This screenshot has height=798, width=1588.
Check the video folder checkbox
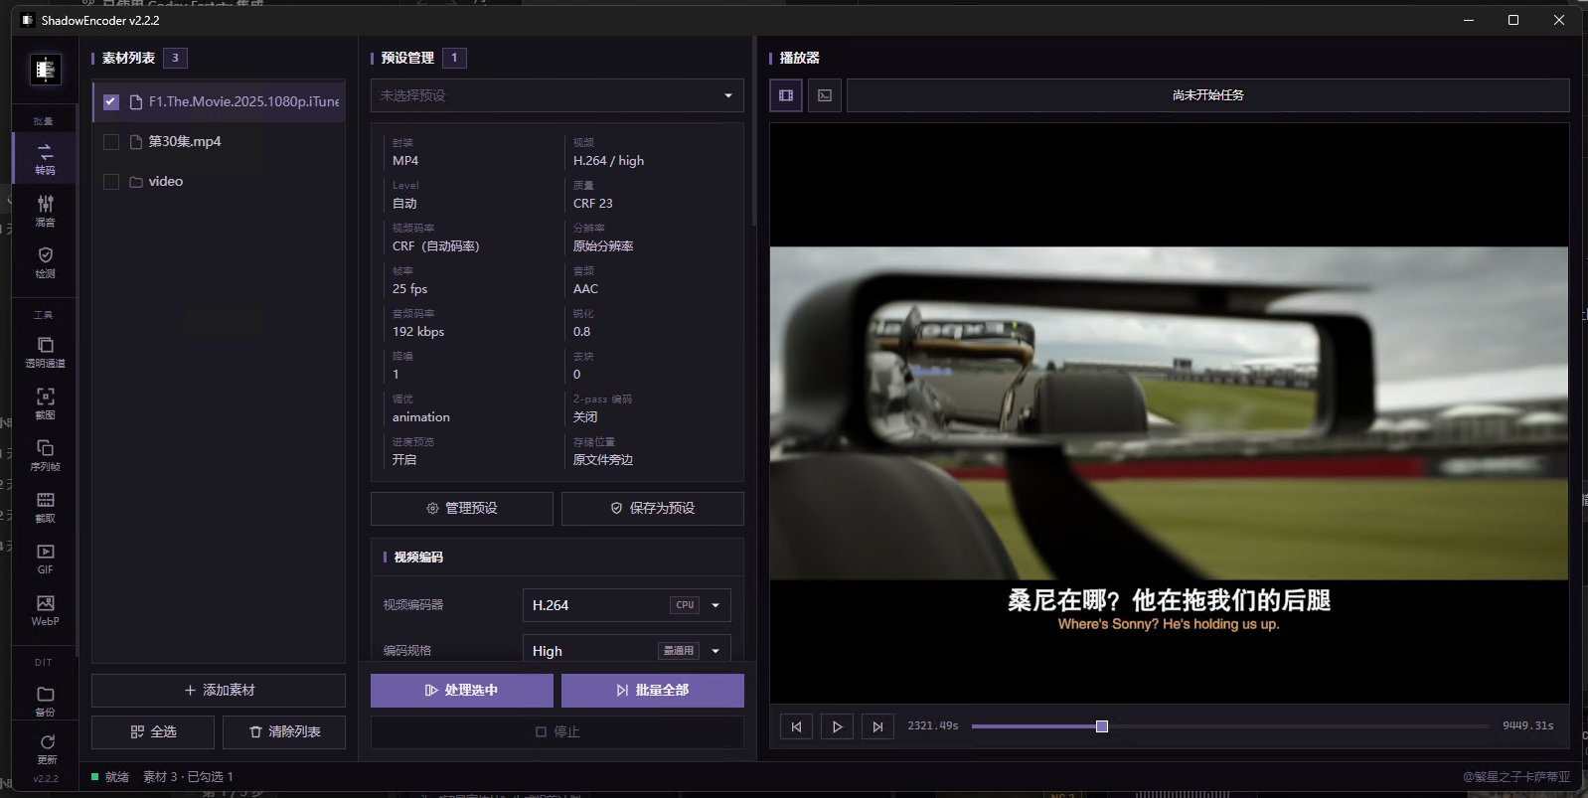[111, 182]
